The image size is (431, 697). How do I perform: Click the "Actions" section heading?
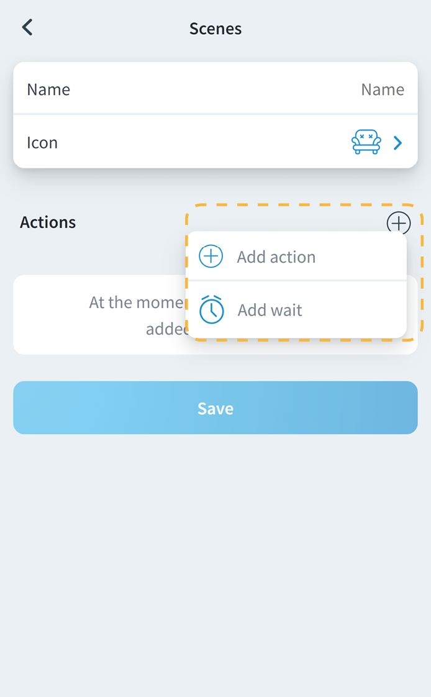pyautogui.click(x=48, y=222)
